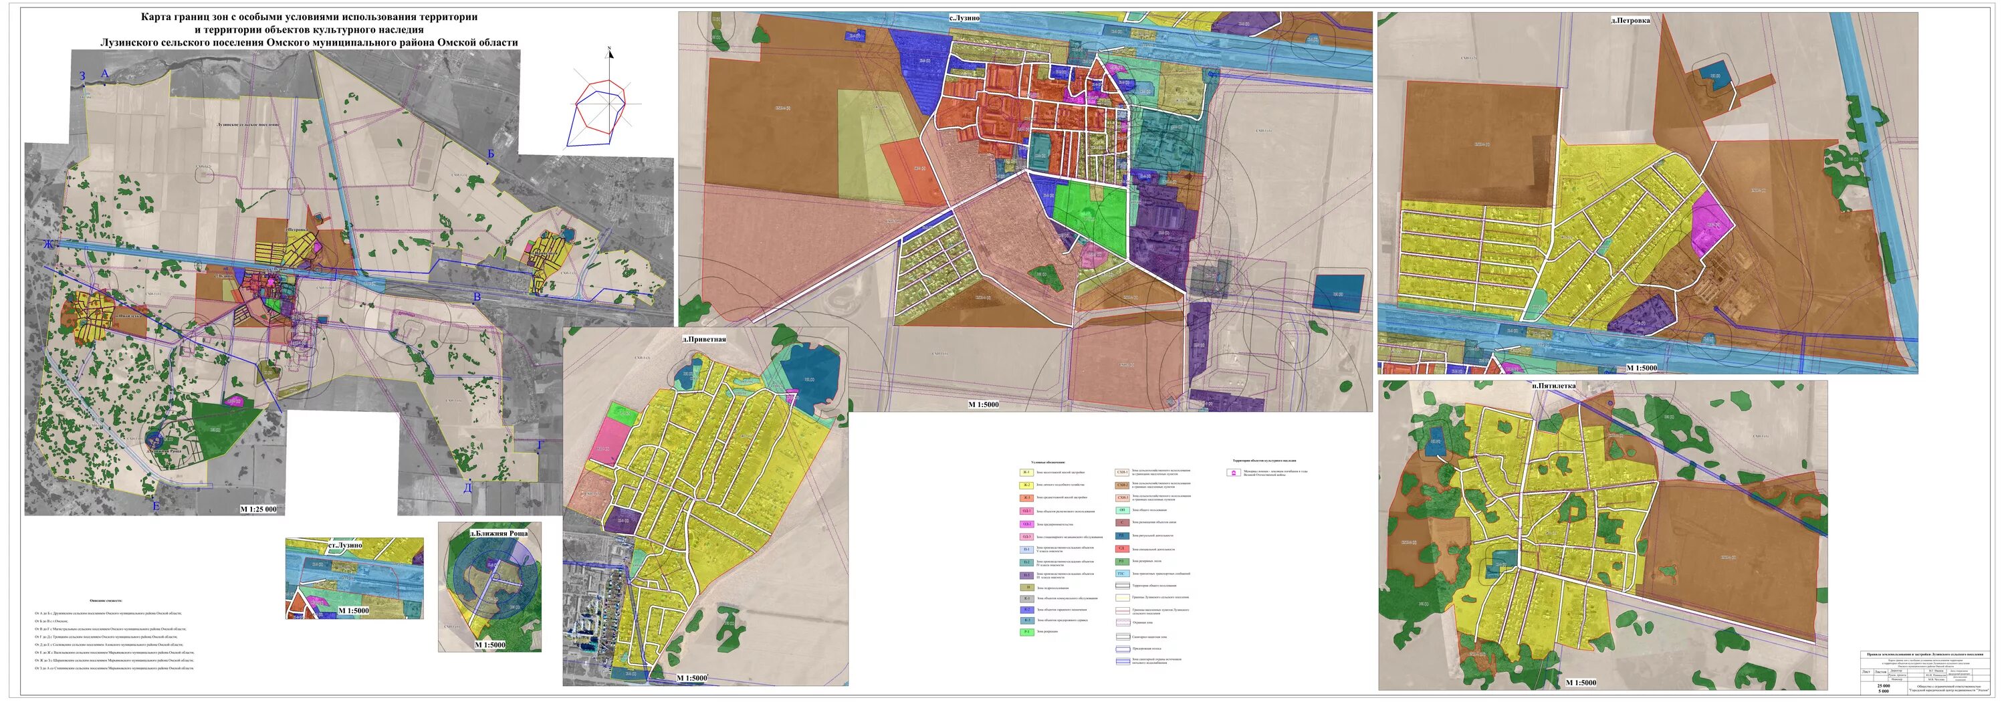The height and width of the screenshot is (702, 2006).
Task: Click the 'д.Приветная' inset map title
Action: (703, 340)
